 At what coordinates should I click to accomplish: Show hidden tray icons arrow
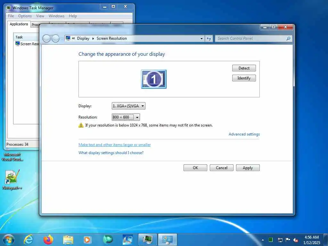[263, 240]
